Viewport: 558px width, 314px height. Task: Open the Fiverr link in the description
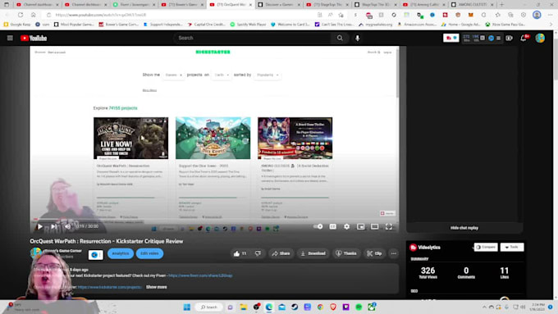pos(200,275)
